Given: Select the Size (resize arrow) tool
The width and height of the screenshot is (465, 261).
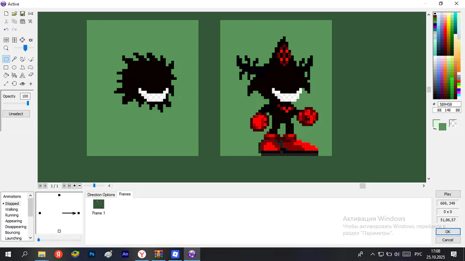Looking at the screenshot, I should tap(6, 84).
